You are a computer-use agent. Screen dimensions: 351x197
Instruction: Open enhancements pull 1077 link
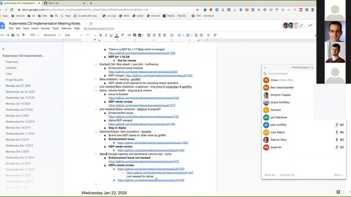(142, 105)
